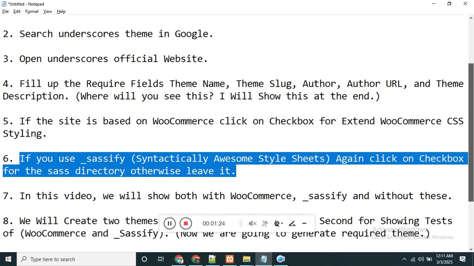The height and width of the screenshot is (266, 474).
Task: Open the recorder drawing pen tool
Action: click(292, 224)
